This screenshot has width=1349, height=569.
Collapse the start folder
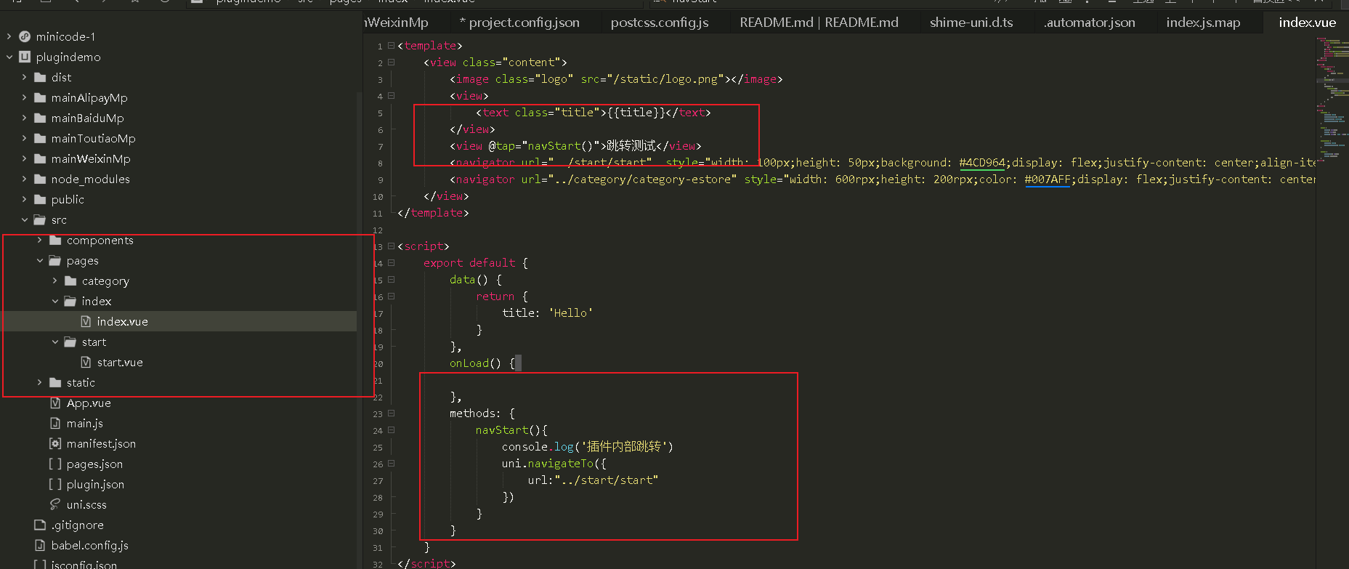tap(55, 342)
